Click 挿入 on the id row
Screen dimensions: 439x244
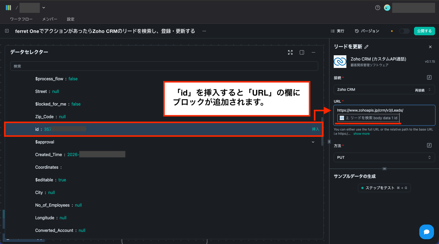(315, 129)
